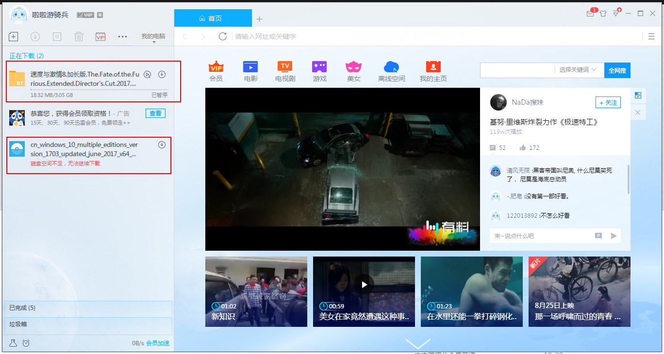Image resolution: width=664 pixels, height=354 pixels.
Task: Click the pause download toolbar icon
Action: (57, 36)
